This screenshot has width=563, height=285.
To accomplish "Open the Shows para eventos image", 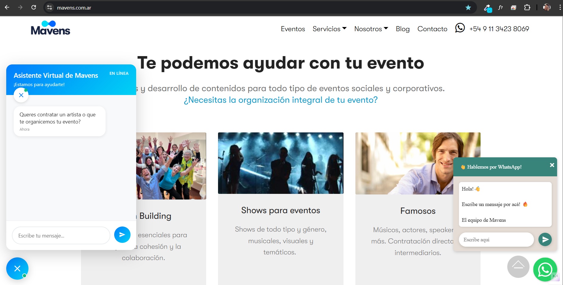I will pos(281,163).
